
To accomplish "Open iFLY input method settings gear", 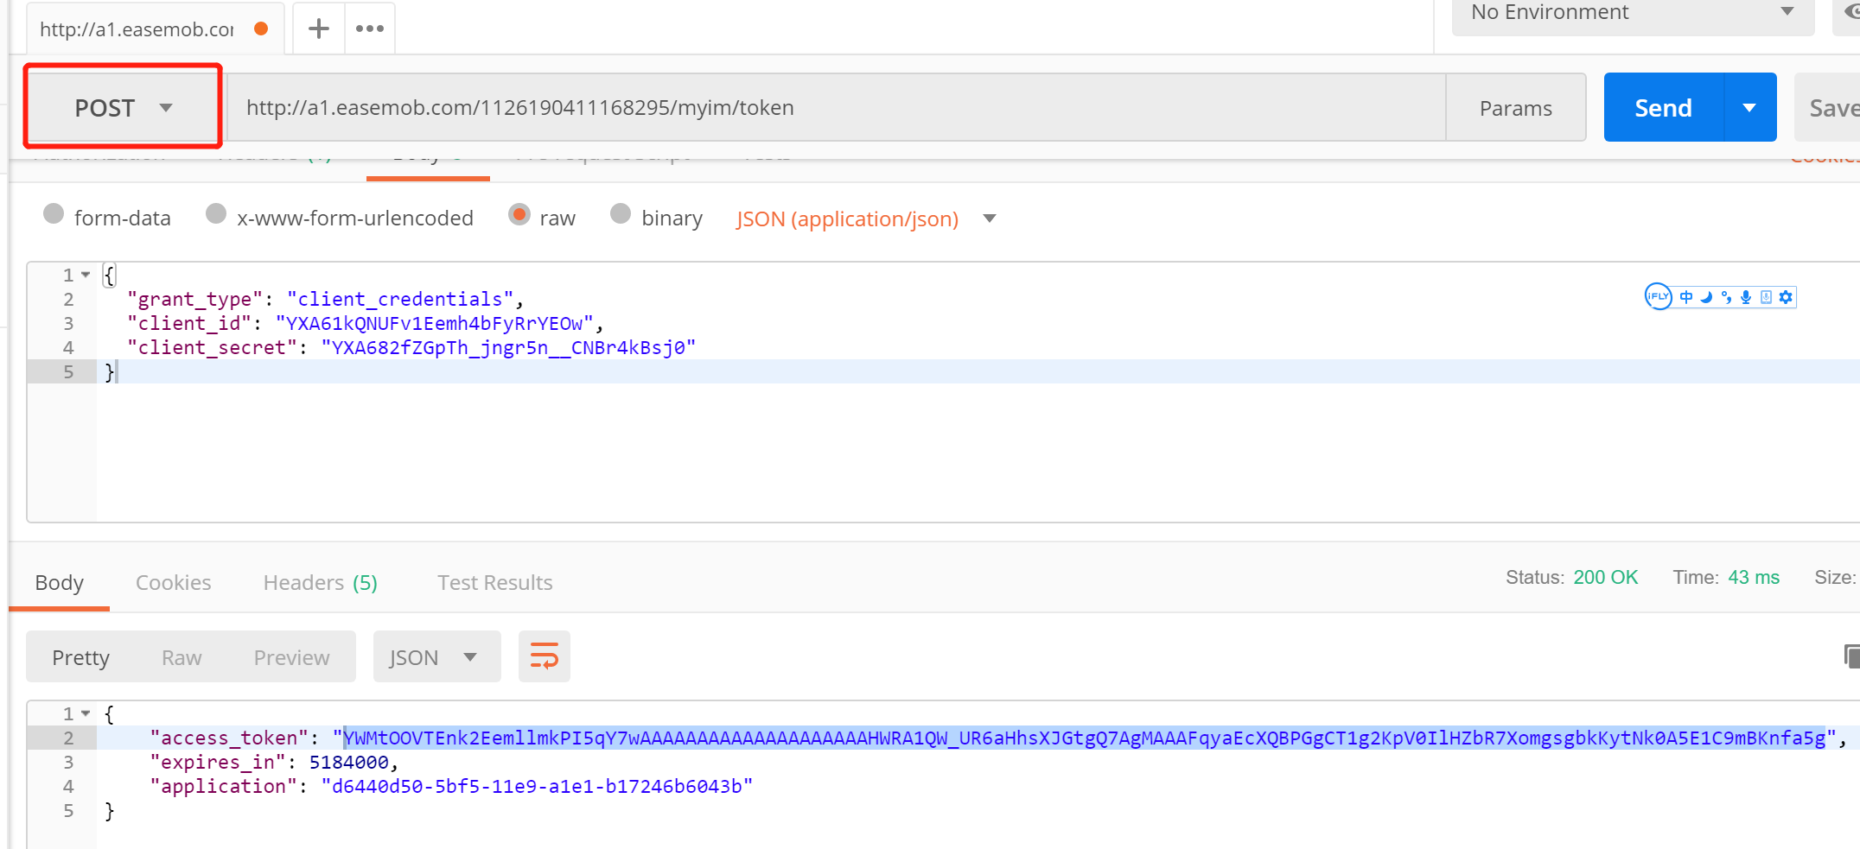I will click(x=1786, y=297).
